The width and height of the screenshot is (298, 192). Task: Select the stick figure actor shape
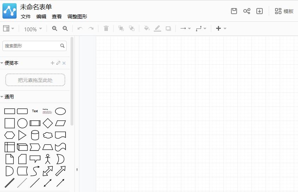[x=48, y=159]
